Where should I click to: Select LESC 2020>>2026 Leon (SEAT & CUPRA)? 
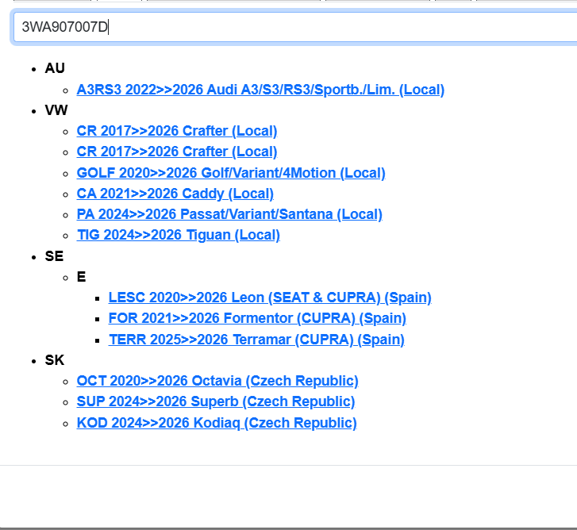click(270, 298)
